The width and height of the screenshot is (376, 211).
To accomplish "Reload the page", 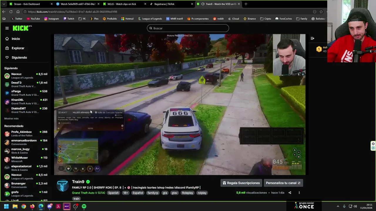I will (x=11, y=12).
